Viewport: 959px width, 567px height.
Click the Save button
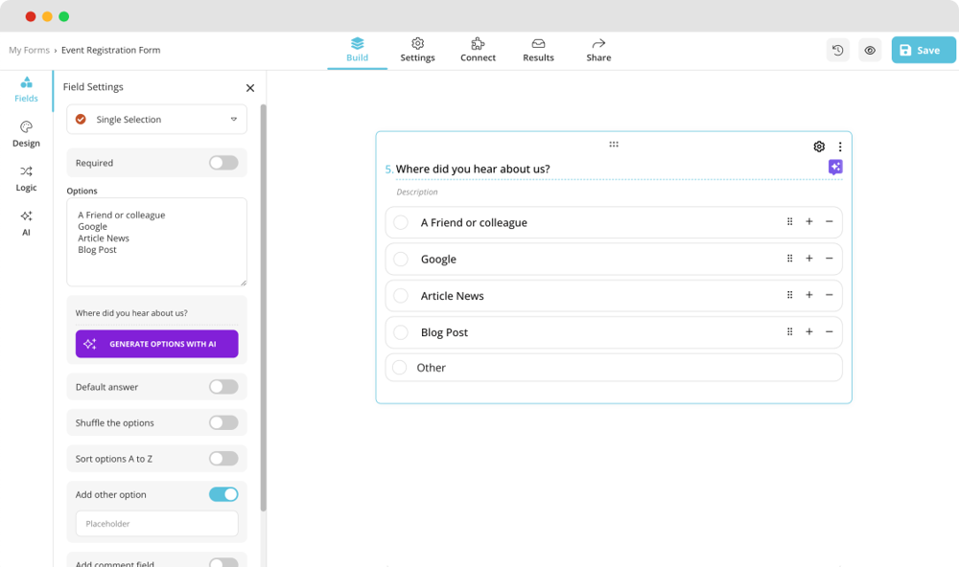coord(923,49)
